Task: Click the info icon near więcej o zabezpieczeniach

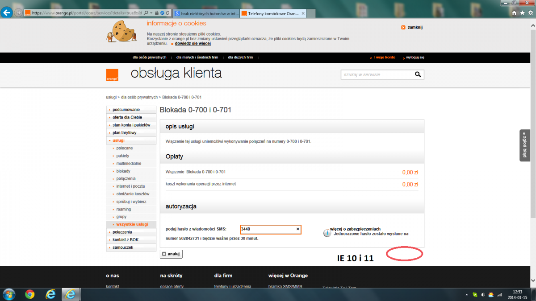Action: point(327,233)
